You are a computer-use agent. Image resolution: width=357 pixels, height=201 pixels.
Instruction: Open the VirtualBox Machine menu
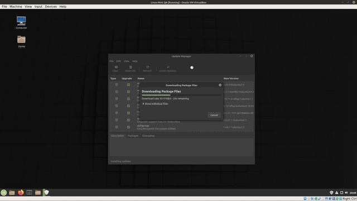point(16,7)
